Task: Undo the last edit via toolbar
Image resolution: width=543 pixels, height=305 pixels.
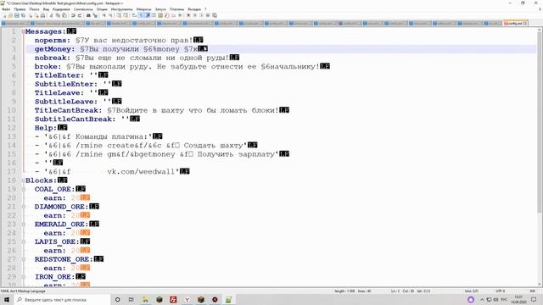Action: 73,15
